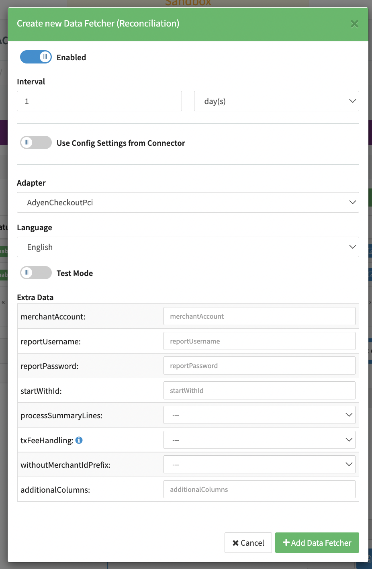Click the merchantAccount input field

(259, 316)
